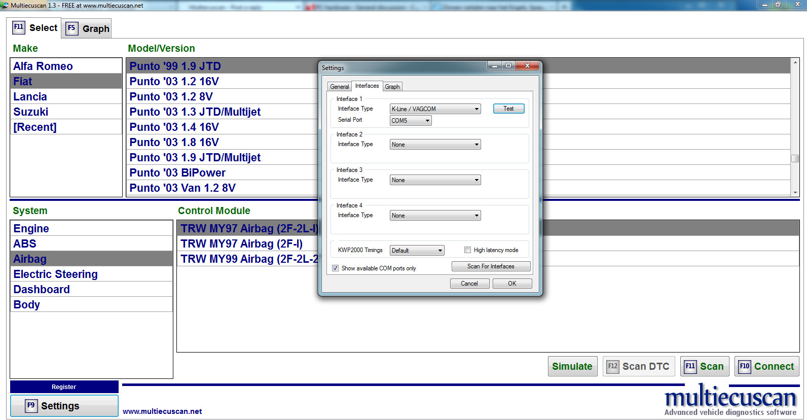
Task: Select Alfa Romeo make
Action: pos(66,66)
